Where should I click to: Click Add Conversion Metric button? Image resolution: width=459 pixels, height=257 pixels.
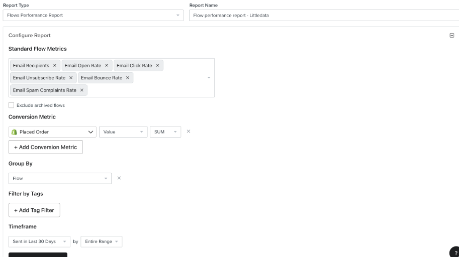click(46, 147)
